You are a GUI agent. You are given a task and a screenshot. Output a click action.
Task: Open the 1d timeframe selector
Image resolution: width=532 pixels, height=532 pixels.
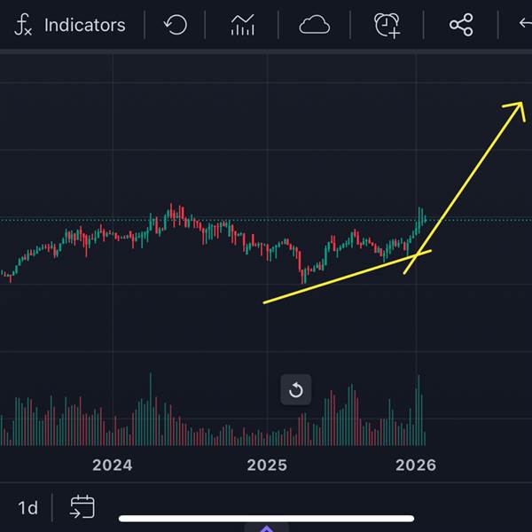[28, 508]
